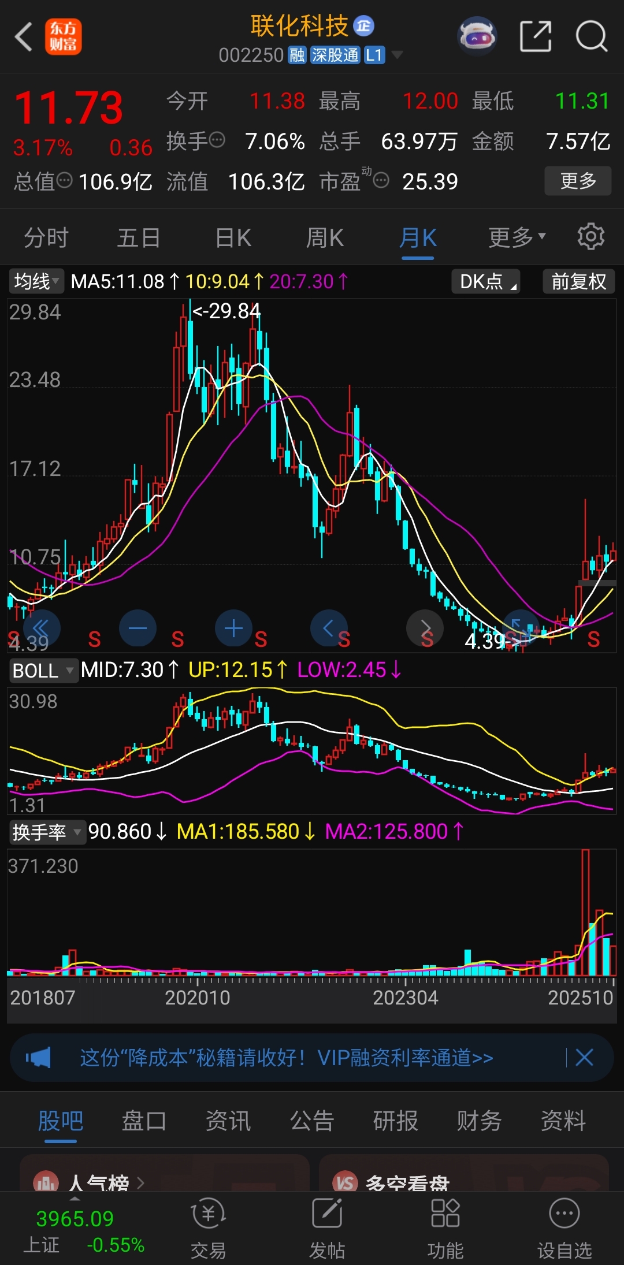
Task: Tap the L1 level badge
Action: click(374, 55)
